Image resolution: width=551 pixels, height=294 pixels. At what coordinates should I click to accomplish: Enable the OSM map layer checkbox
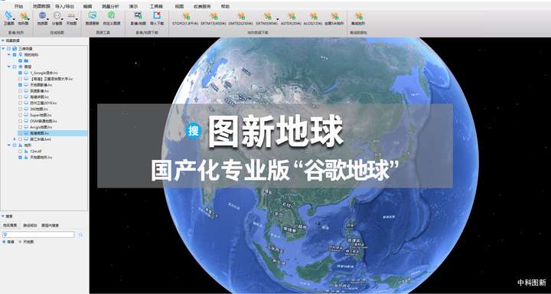click(21, 121)
